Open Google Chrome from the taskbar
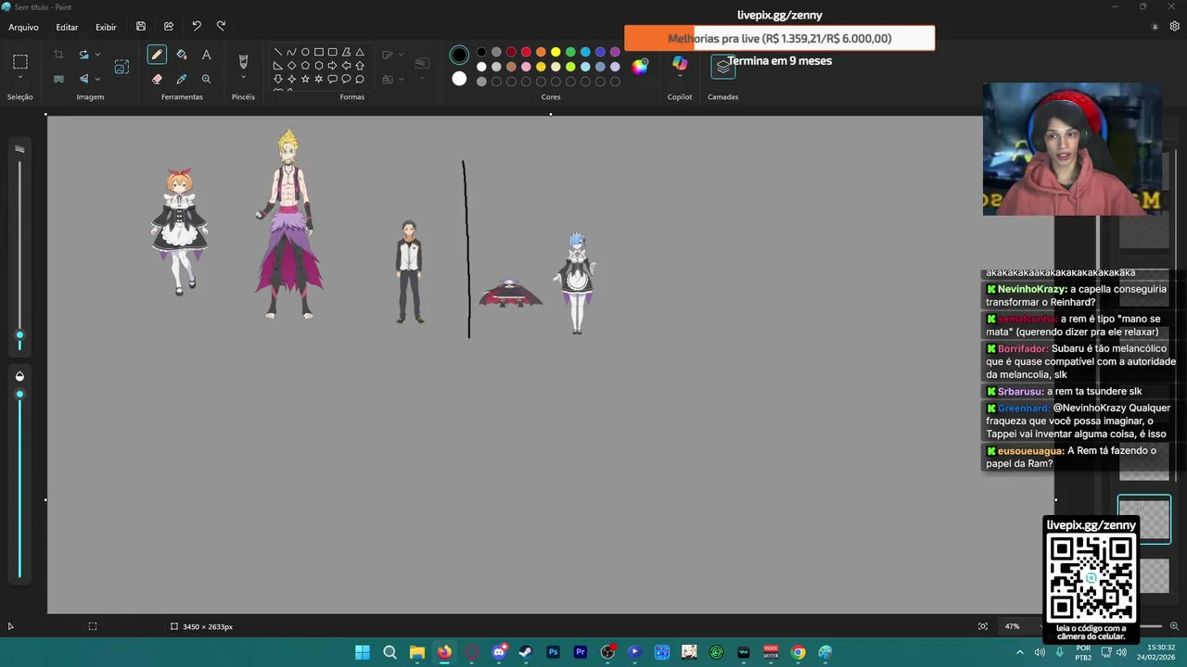Screen dimensions: 1187x667 [798, 652]
